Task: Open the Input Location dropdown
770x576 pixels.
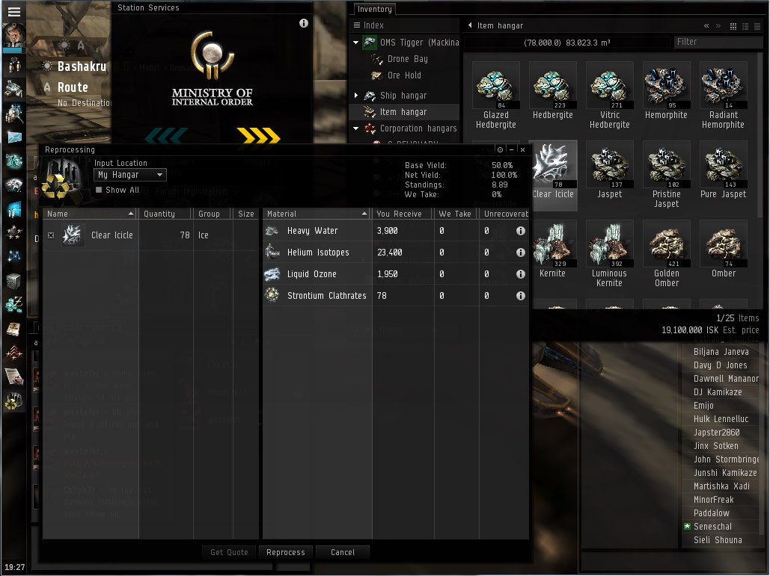Action: pos(130,175)
